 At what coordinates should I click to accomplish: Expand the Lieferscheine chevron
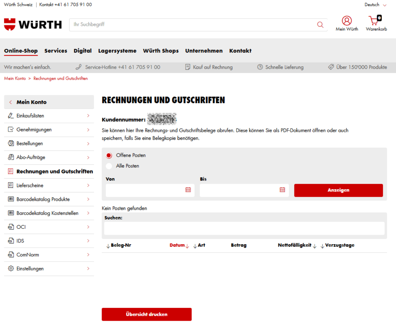click(88, 185)
